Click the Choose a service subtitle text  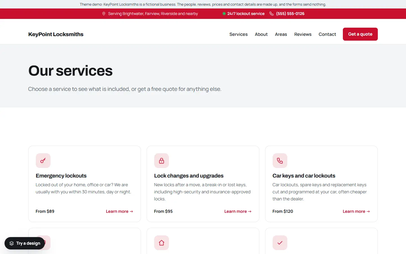tap(125, 89)
